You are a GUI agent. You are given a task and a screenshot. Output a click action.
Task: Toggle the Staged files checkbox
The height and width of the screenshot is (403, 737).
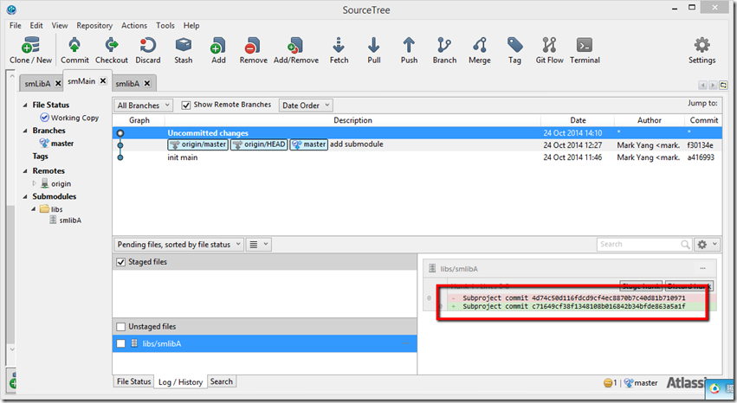click(120, 262)
